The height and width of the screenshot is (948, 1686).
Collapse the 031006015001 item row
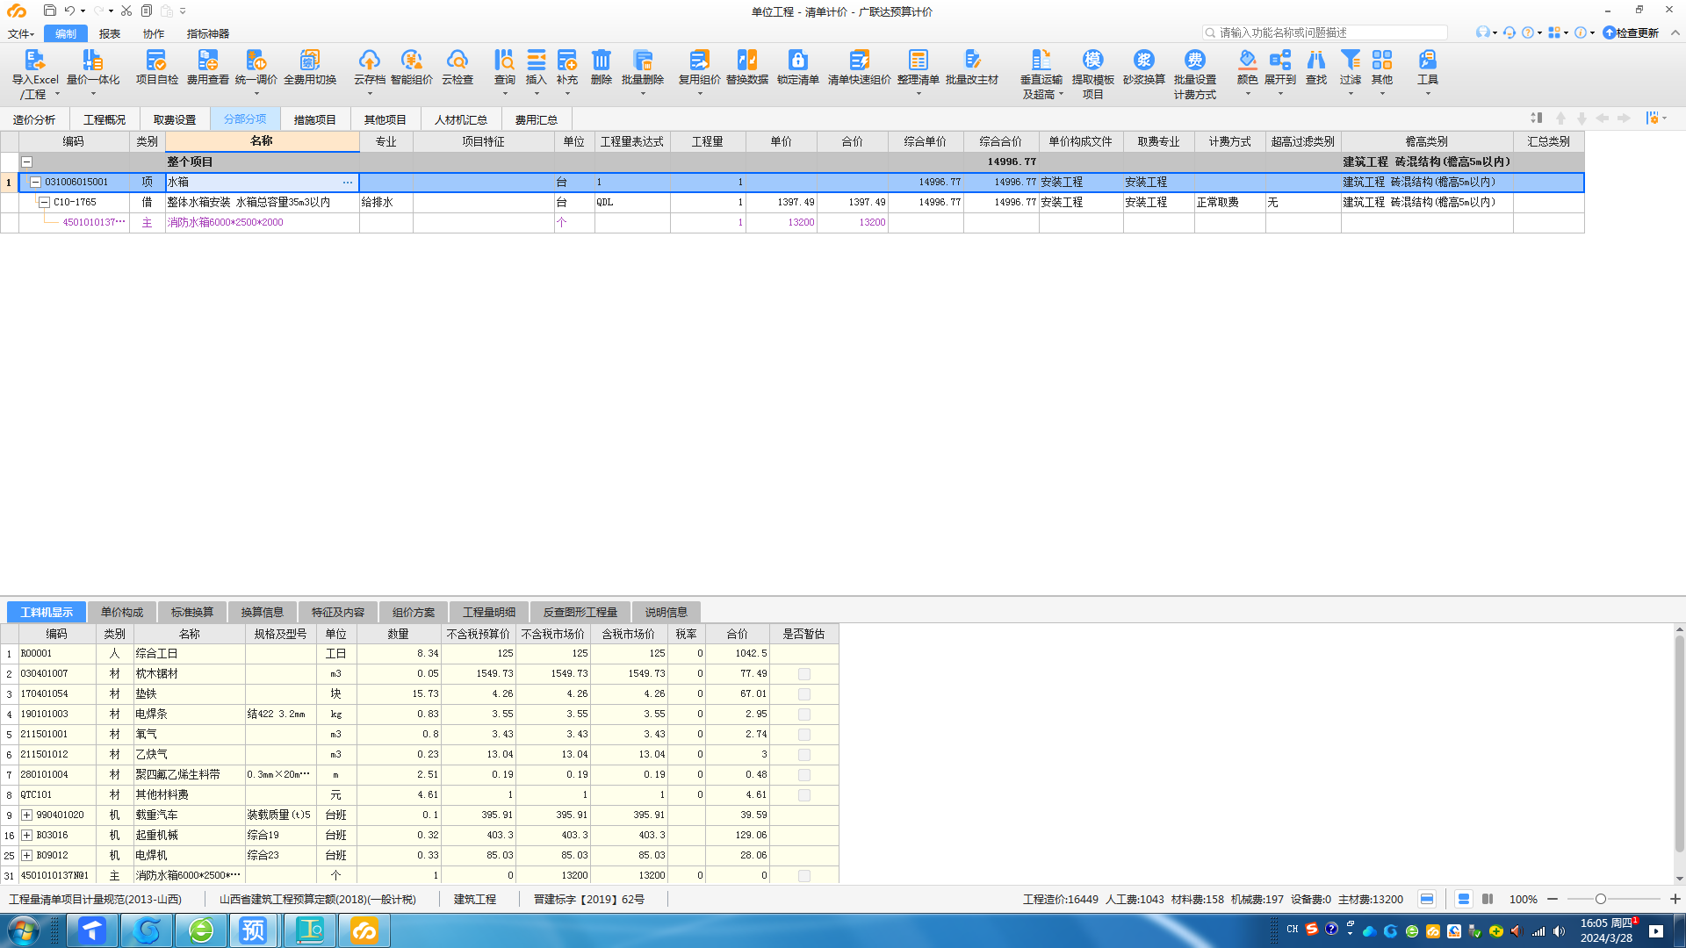(x=35, y=183)
